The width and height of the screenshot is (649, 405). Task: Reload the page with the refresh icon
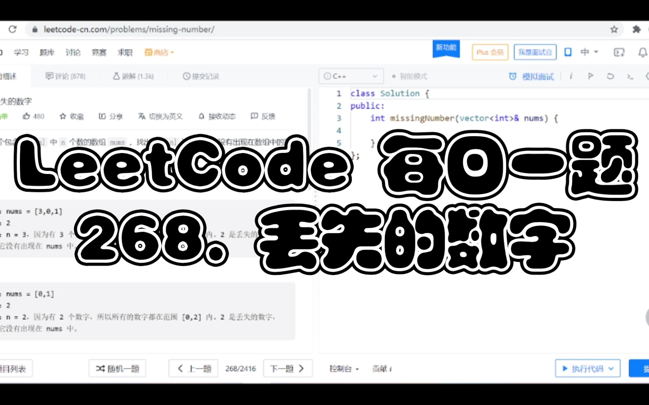pos(12,29)
